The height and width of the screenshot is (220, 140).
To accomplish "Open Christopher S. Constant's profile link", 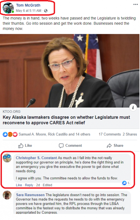I will [37, 158].
